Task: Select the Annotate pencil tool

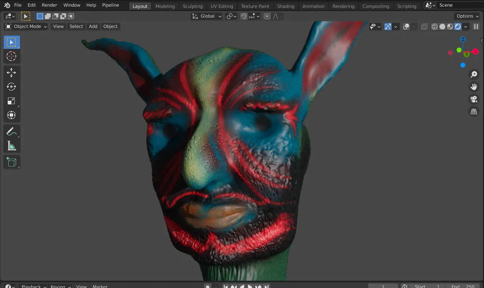Action: point(12,132)
